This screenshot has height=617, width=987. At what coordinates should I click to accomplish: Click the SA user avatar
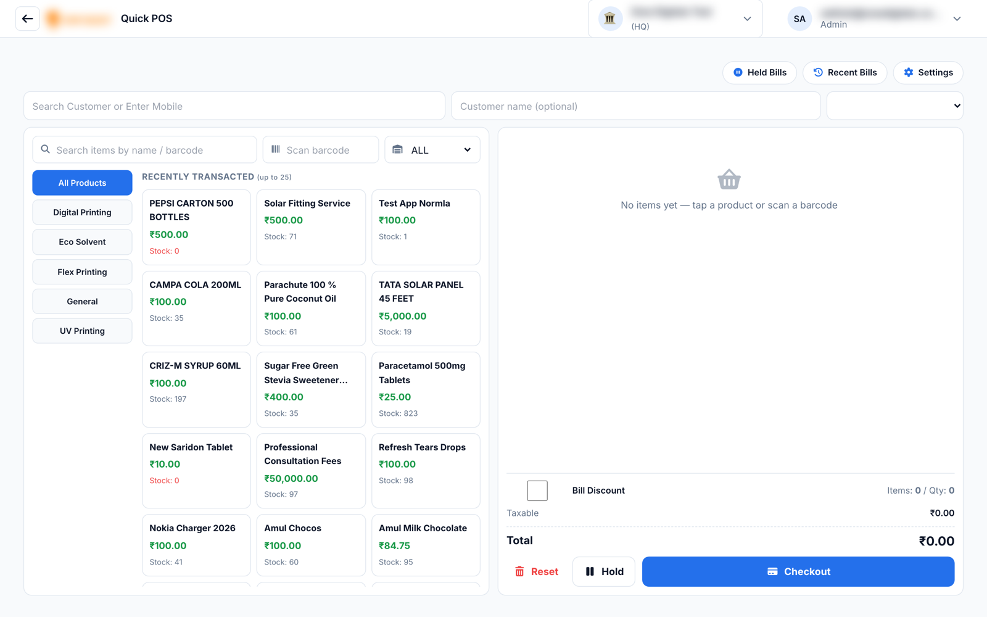click(x=799, y=19)
